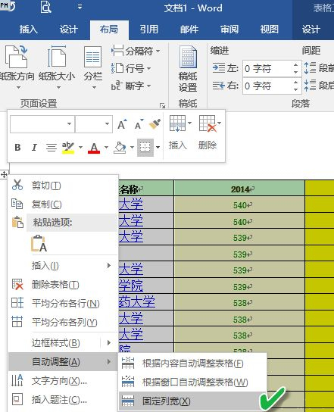Screen dimensions: 334x412
Task: Open Breaks (分隔符) dropdown
Action: coord(136,51)
